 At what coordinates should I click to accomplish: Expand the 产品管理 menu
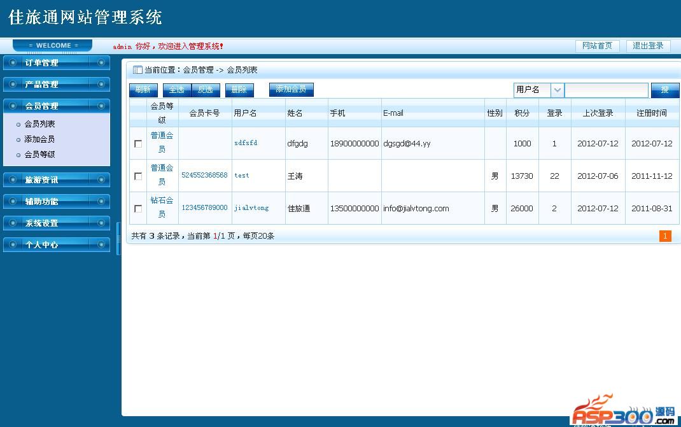[x=57, y=84]
